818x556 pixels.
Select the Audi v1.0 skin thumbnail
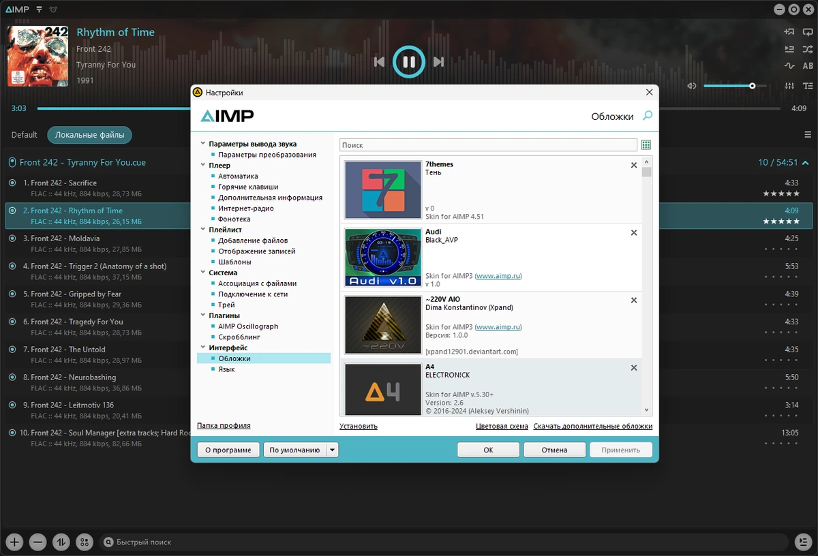point(382,257)
